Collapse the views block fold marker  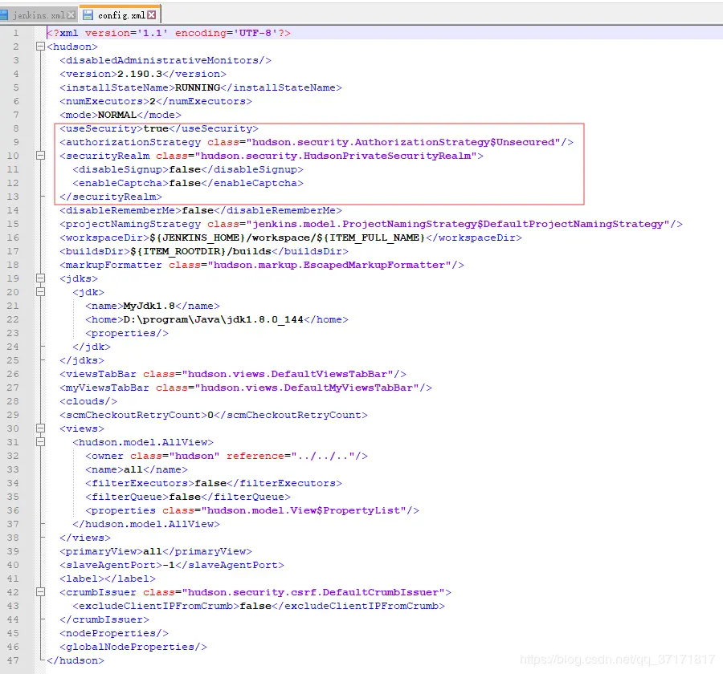point(41,428)
